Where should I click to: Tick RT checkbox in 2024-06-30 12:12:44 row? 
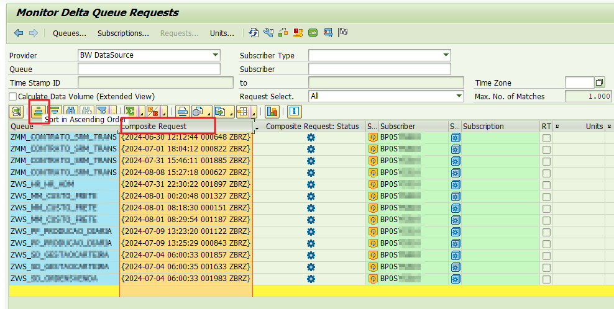[546, 138]
